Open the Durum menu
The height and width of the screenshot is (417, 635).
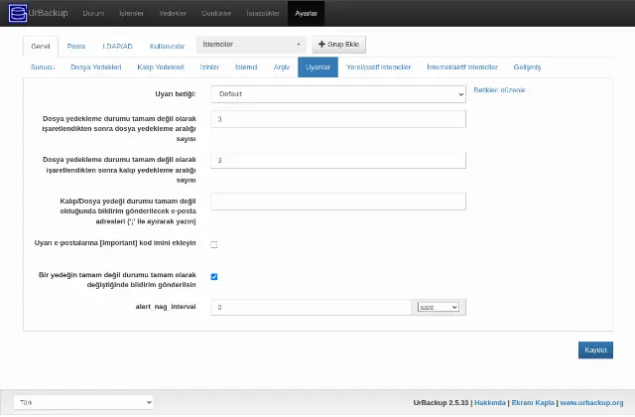pos(93,13)
